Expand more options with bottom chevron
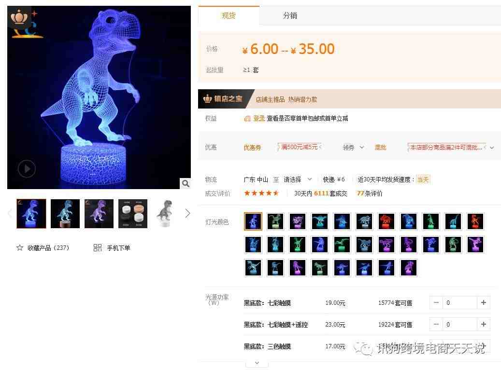Screen dimensions: 501x370 click(x=257, y=363)
